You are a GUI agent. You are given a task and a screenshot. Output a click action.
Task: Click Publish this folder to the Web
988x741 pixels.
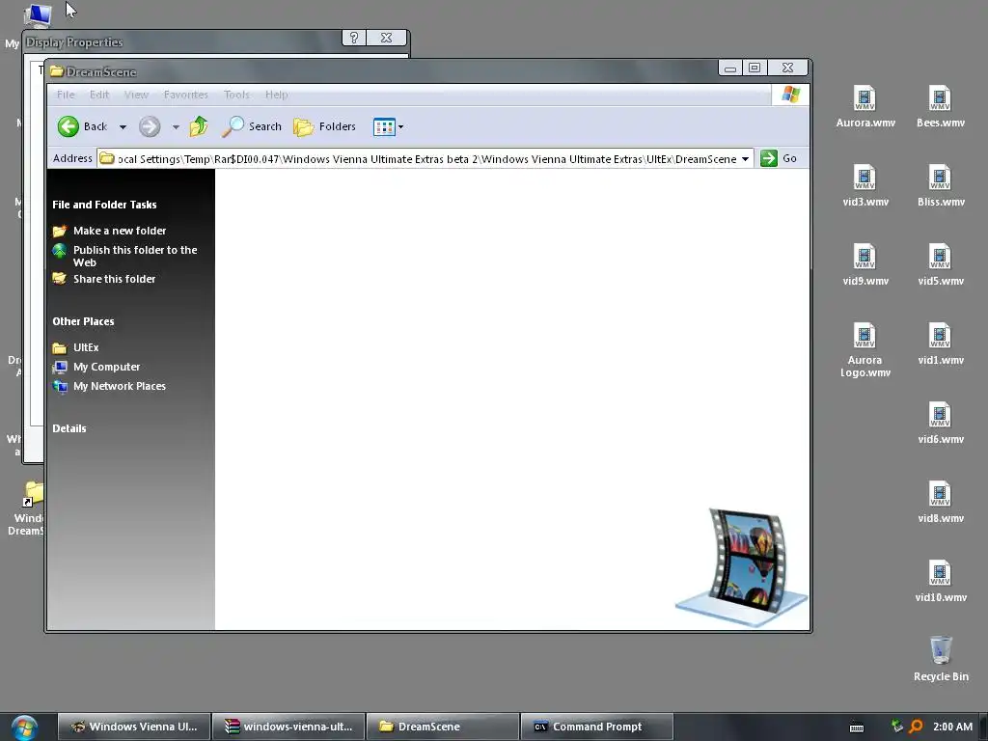click(135, 257)
